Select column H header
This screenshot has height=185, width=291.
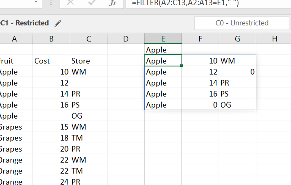point(274,39)
